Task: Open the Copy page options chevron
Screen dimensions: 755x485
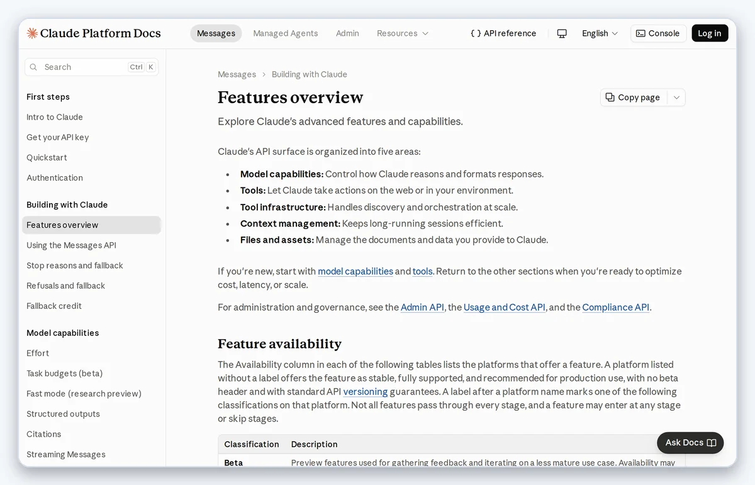Action: [x=676, y=98]
